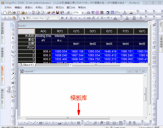Select column header C(Y)

click(76, 31)
